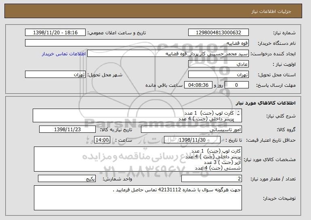Click the delivery city field تهران
This screenshot has height=220, width=311.
click(55, 75)
